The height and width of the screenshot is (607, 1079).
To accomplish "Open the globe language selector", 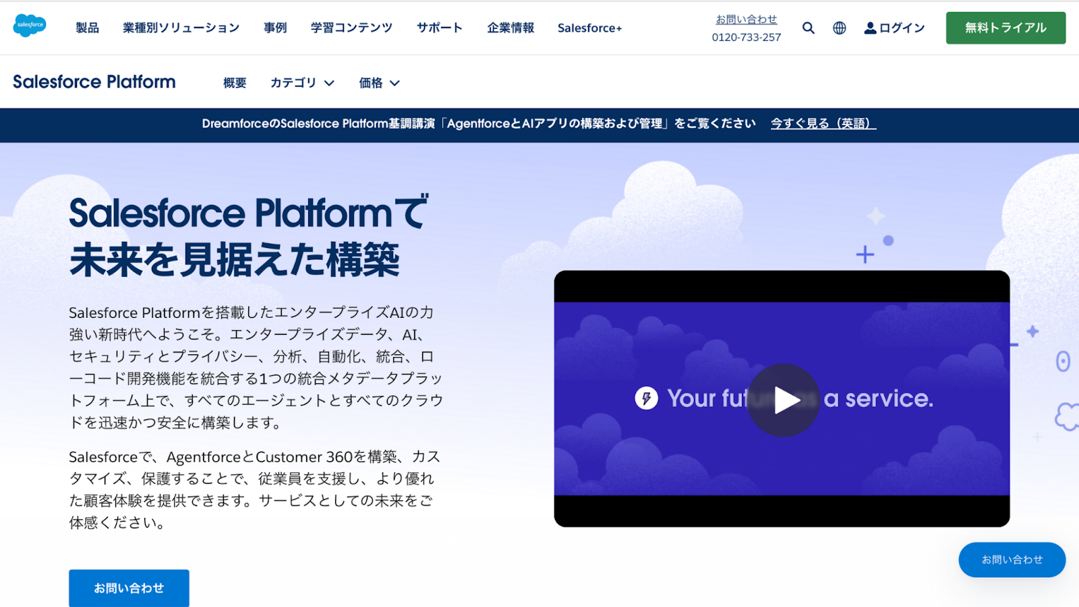I will 839,28.
